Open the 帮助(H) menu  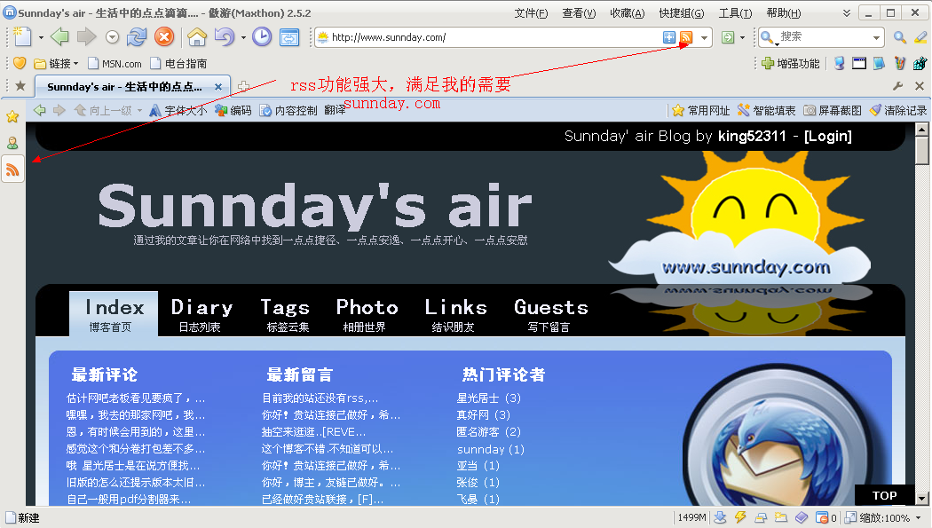784,13
